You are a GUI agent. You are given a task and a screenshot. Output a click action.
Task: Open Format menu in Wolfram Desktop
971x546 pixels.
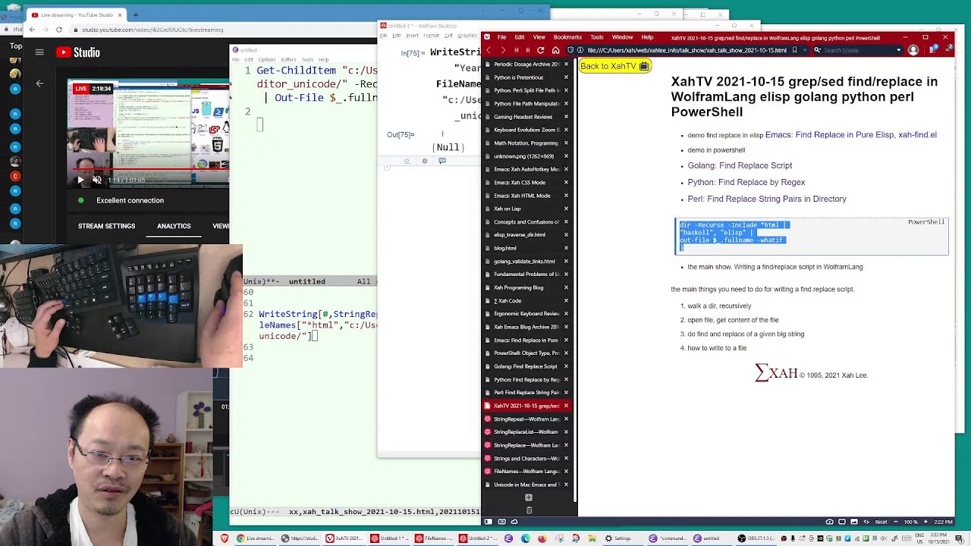(431, 36)
